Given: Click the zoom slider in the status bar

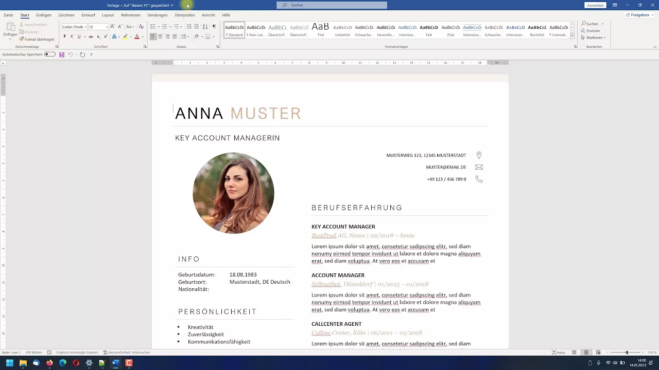Looking at the screenshot, I should coord(627,353).
